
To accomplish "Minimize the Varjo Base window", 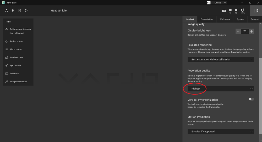I will [242, 3].
